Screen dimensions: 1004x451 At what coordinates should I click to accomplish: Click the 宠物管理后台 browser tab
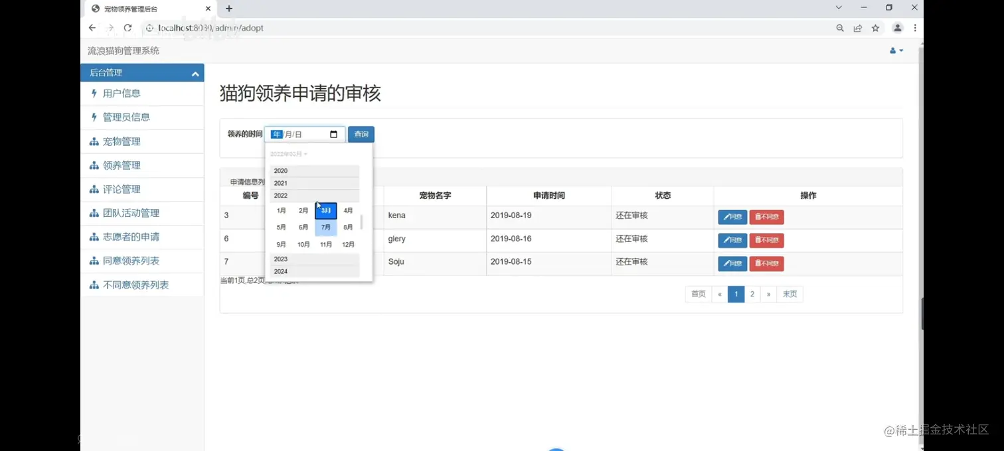click(151, 9)
